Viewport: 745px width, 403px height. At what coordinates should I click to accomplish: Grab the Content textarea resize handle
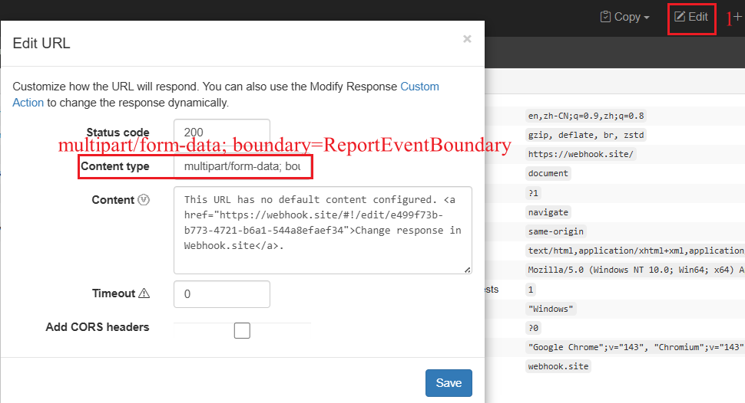467,269
